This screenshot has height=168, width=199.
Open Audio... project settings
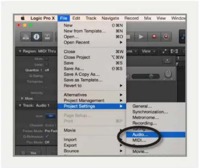pyautogui.click(x=156, y=135)
